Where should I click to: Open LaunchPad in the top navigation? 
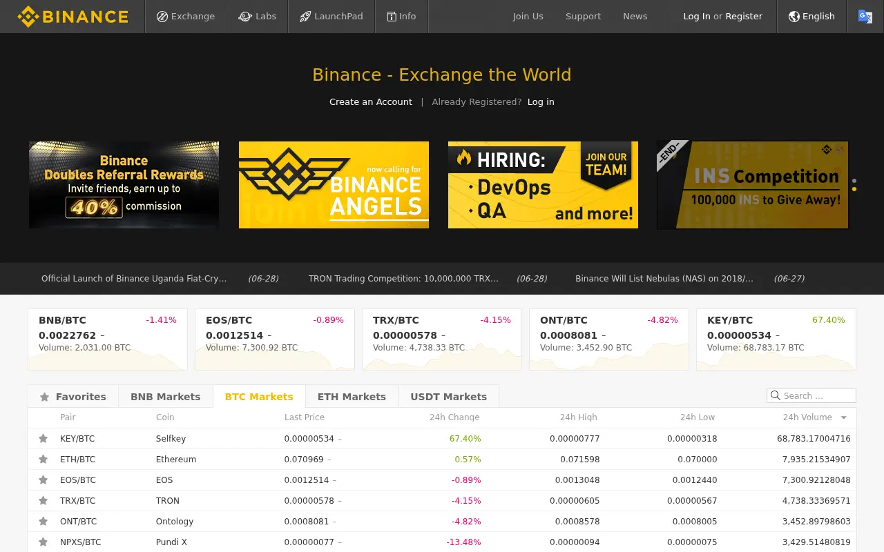pyautogui.click(x=331, y=17)
